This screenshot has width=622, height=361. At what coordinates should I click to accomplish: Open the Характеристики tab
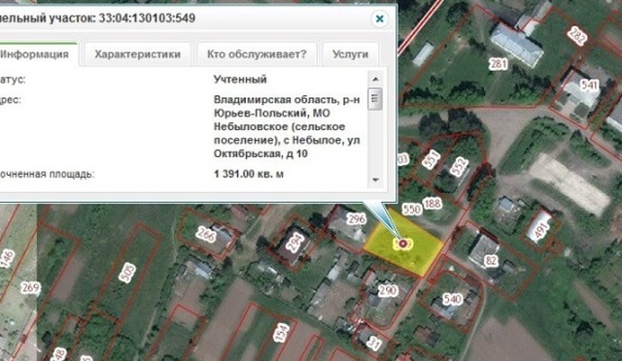[x=137, y=54]
